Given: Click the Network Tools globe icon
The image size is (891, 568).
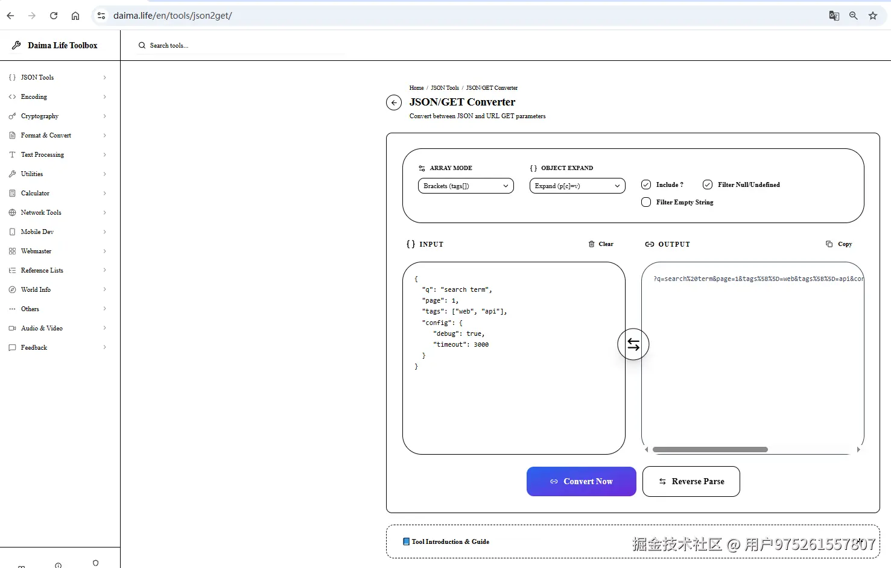Looking at the screenshot, I should (x=12, y=212).
